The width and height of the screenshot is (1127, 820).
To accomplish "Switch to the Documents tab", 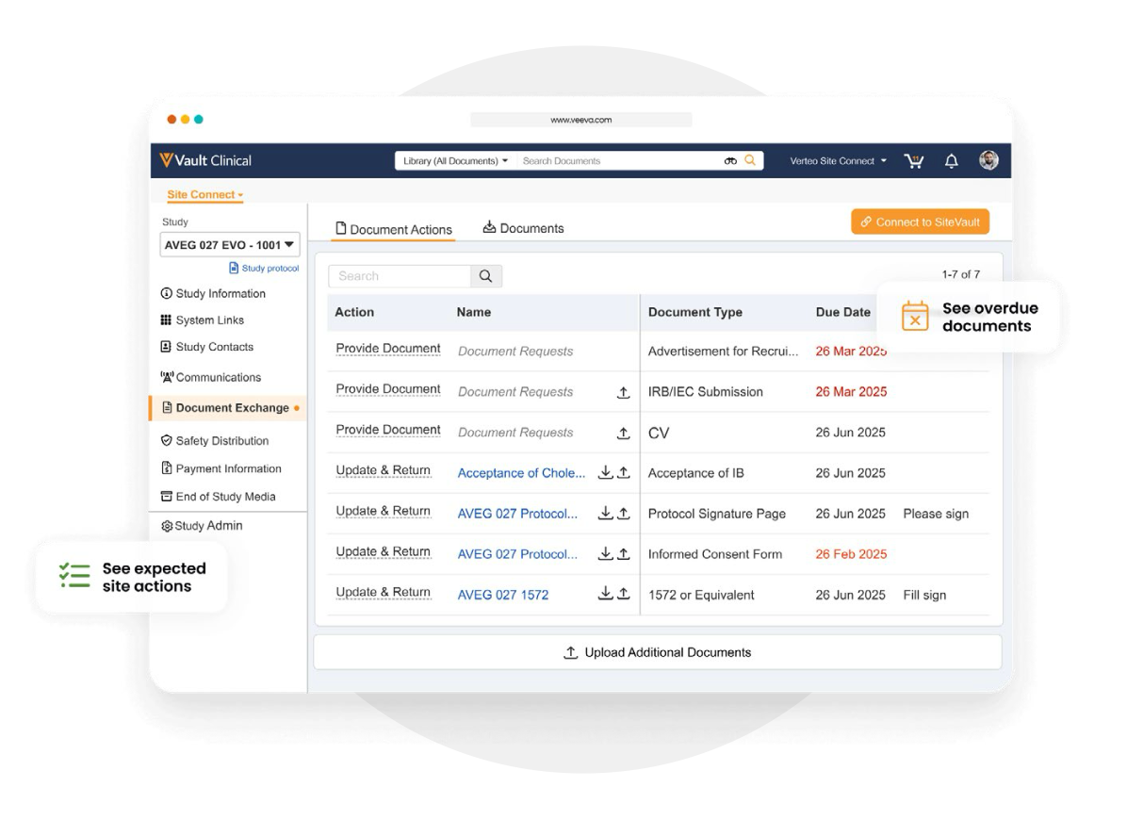I will pos(523,228).
